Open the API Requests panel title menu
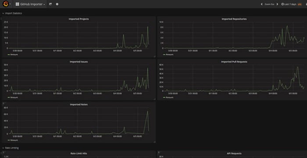 coord(234,154)
